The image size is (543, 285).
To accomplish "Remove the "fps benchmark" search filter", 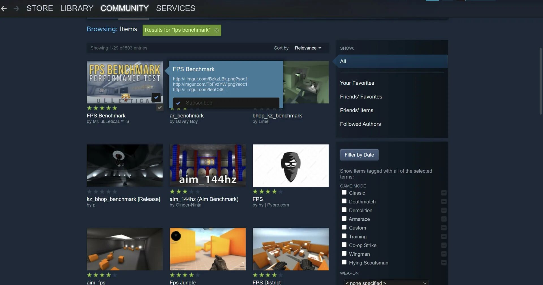I will [x=217, y=30].
